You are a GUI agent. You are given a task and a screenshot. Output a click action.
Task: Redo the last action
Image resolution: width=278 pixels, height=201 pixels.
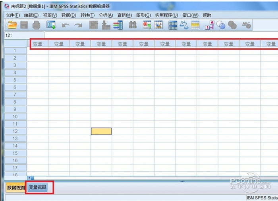[x=78, y=25]
